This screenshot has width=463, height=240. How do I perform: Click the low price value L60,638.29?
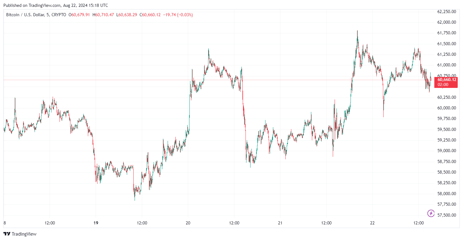pos(126,15)
